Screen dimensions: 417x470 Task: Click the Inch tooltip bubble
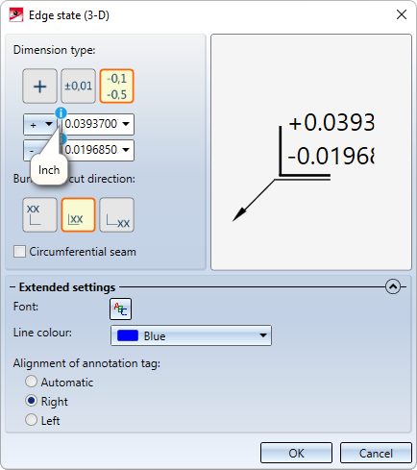click(49, 170)
